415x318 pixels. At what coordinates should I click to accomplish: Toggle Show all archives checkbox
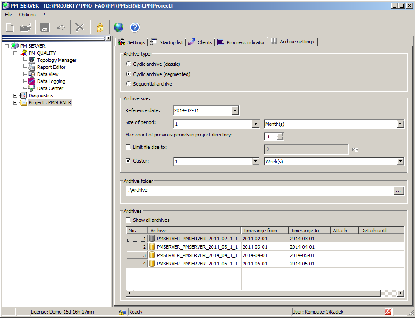pos(128,220)
